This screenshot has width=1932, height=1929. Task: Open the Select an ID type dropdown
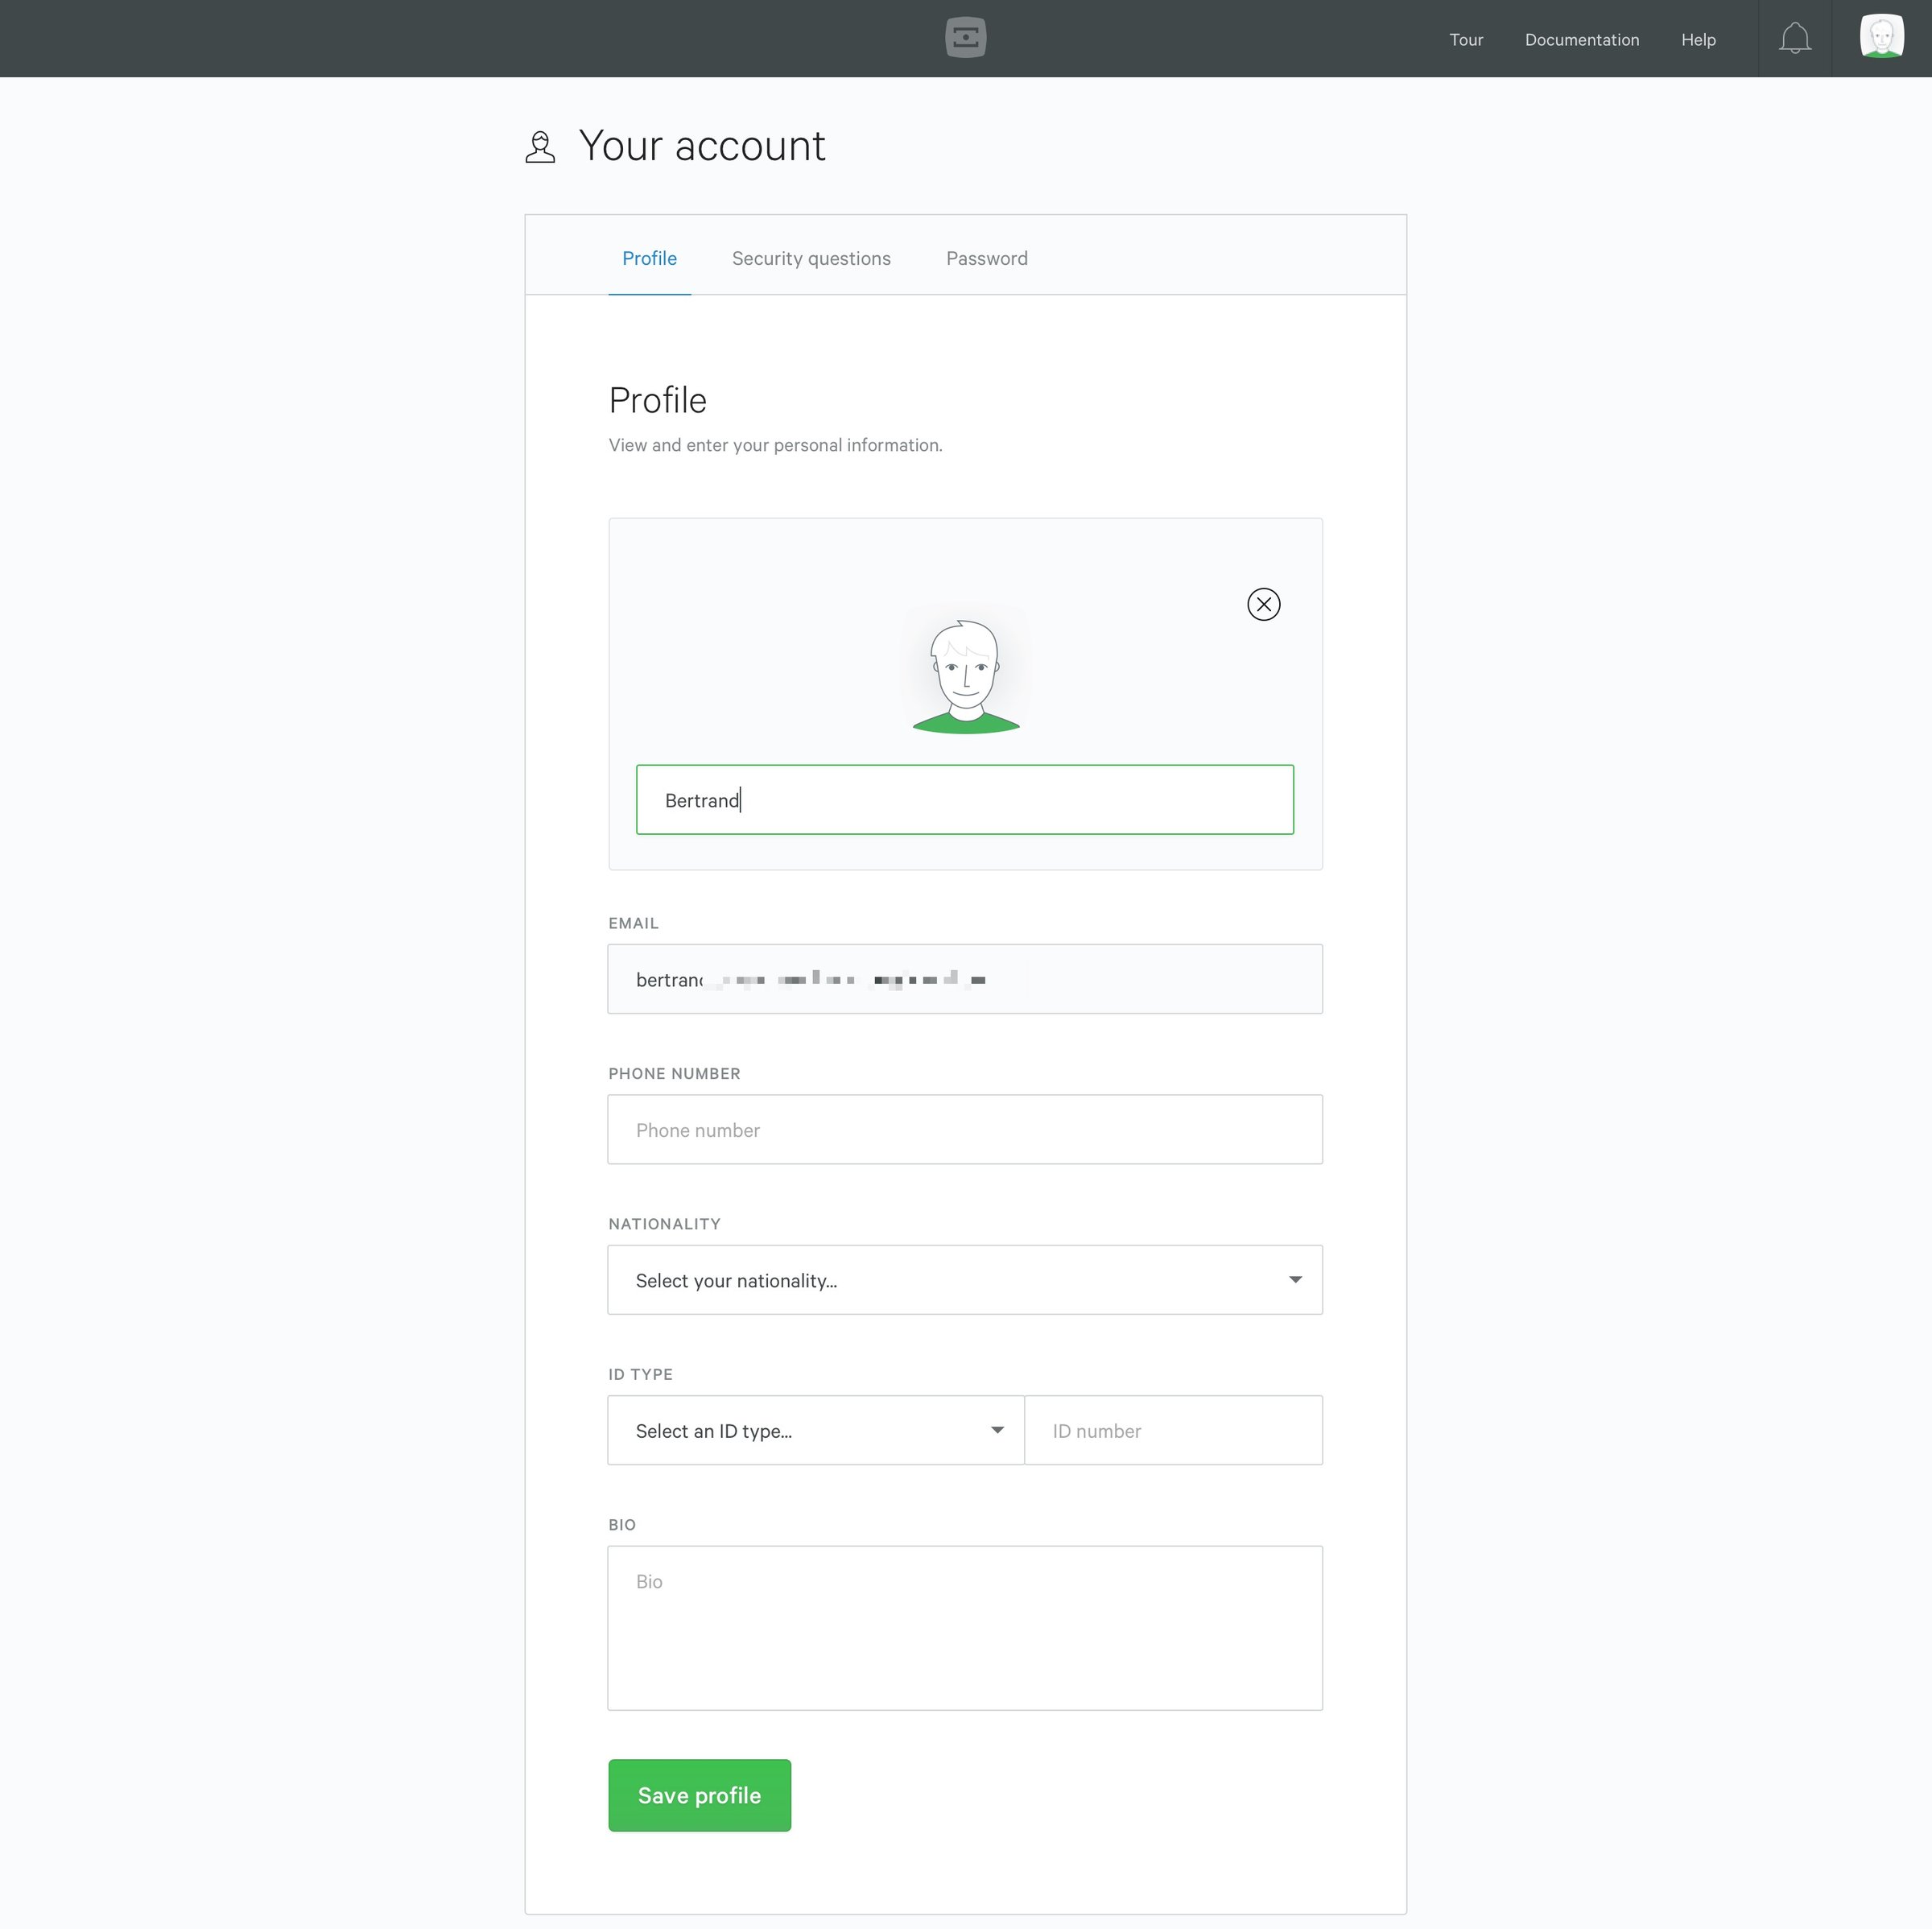click(x=815, y=1430)
